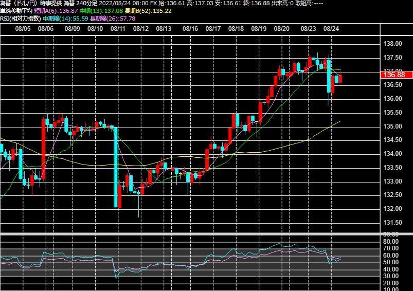Image resolution: width=413 pixels, height=291 pixels.
Task: Click the 08/05 date label
Action: coord(23,29)
